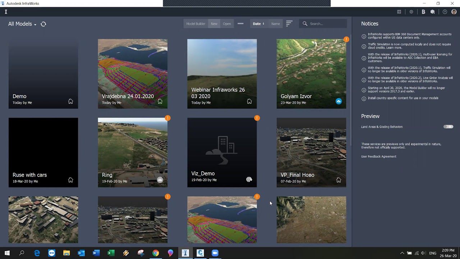The width and height of the screenshot is (460, 259).
Task: Click orange alert badge on Golyam Izvor tile
Action: point(346,39)
